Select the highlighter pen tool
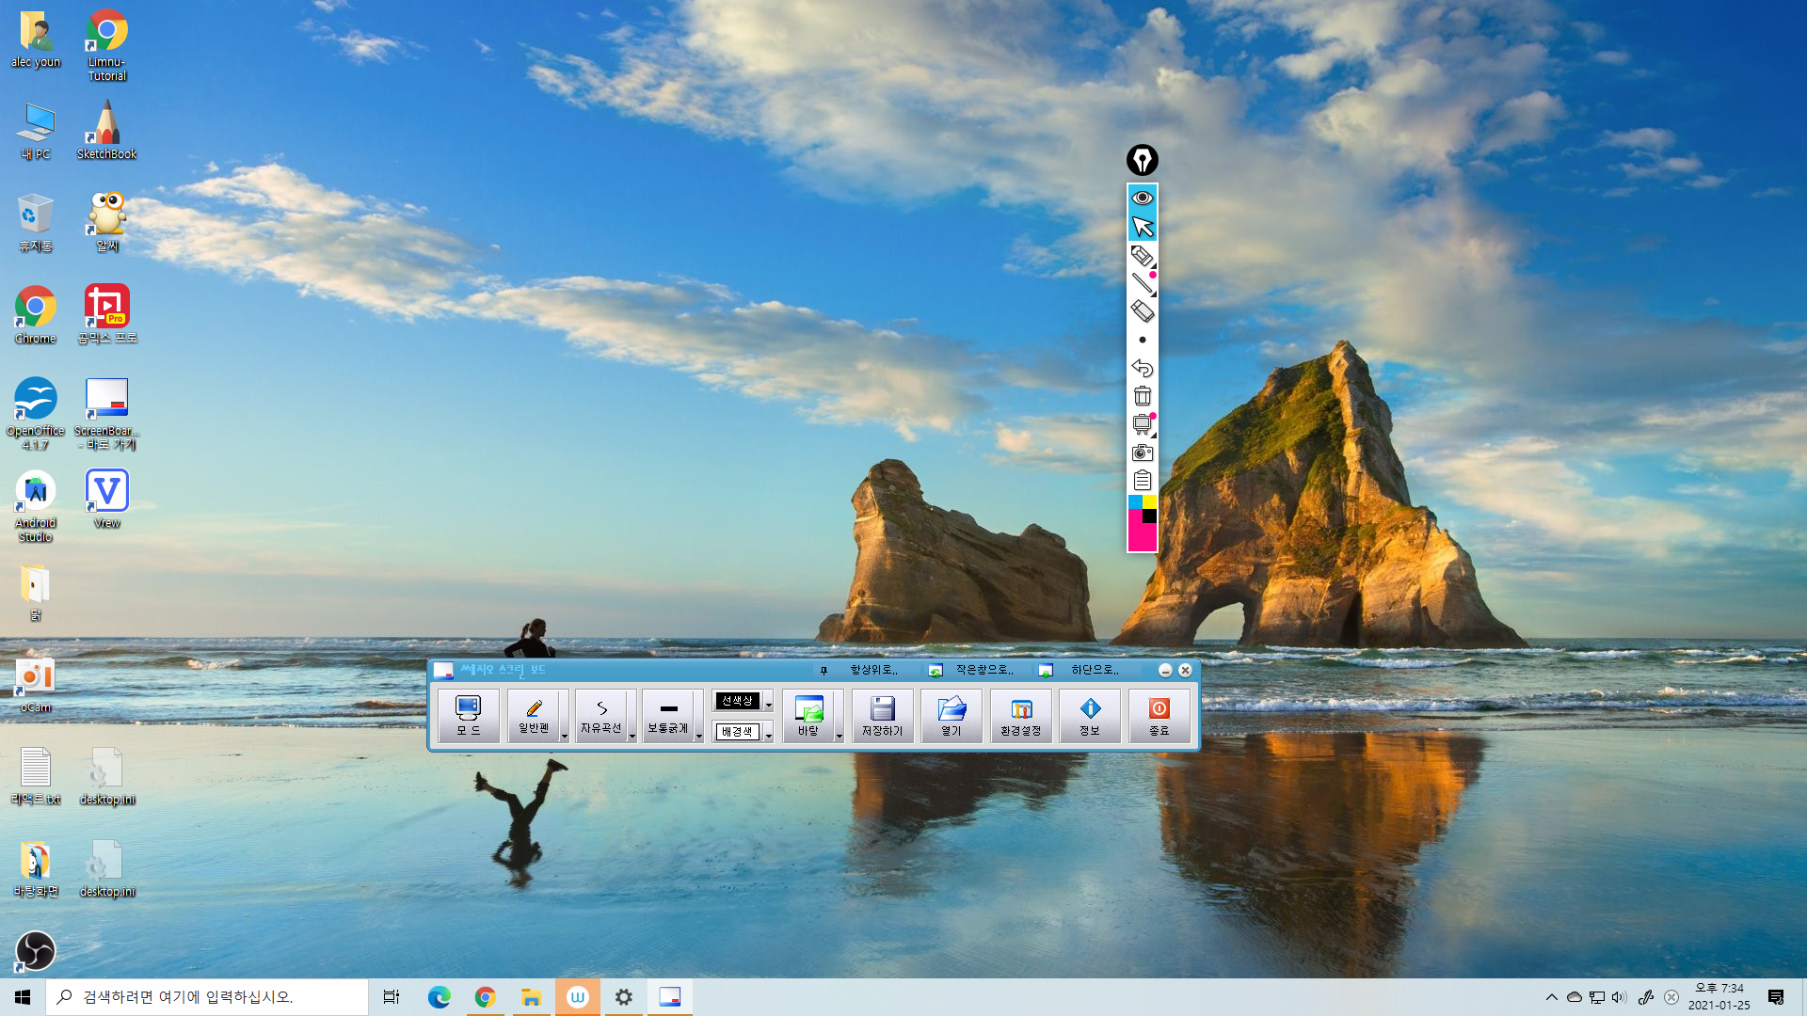The image size is (1807, 1016). [1142, 255]
